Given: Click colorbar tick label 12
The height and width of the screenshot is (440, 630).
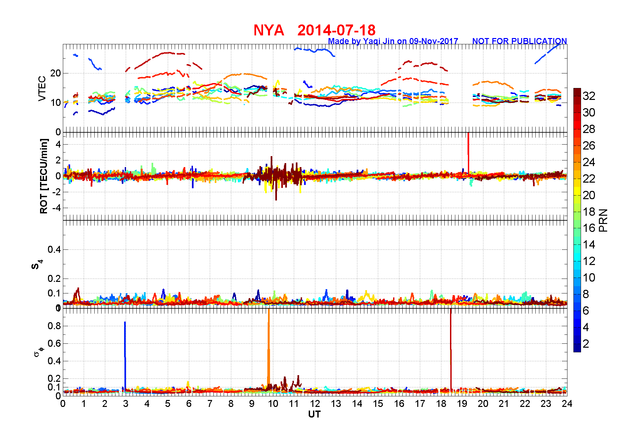Looking at the screenshot, I should [x=589, y=261].
